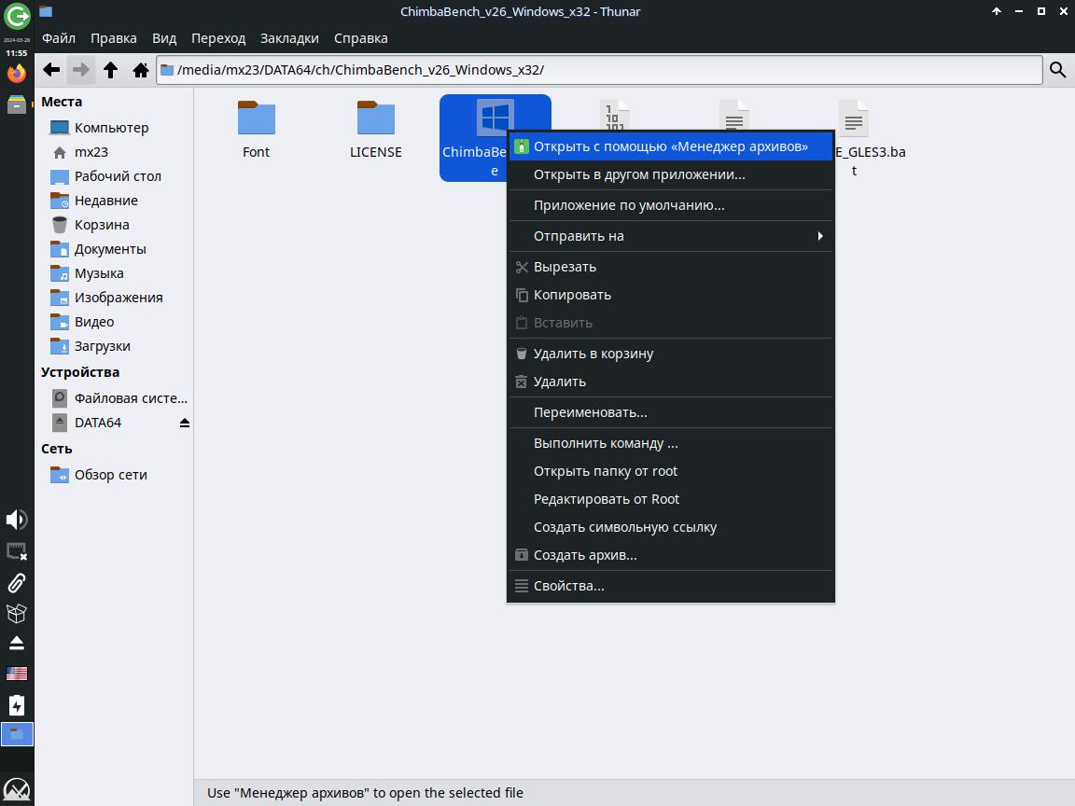This screenshot has height=806, width=1075.
Task: Open Обзор сети in sidebar
Action: pos(114,475)
